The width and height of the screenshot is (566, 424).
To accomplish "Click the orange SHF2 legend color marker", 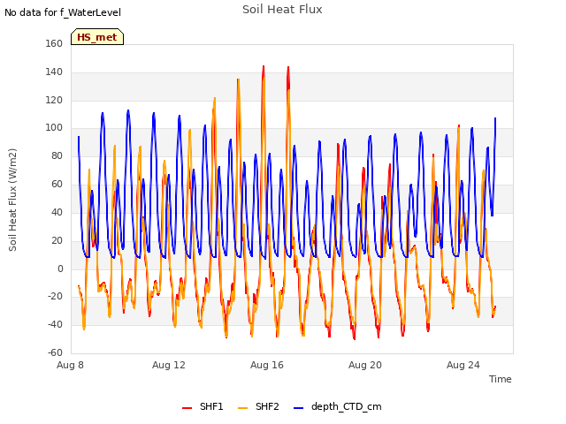I will [x=243, y=408].
